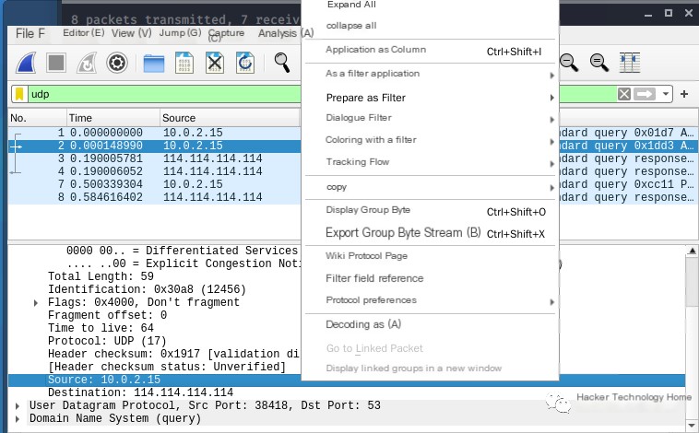Select Identification: 0x30a8 (12456) line

[x=147, y=289]
